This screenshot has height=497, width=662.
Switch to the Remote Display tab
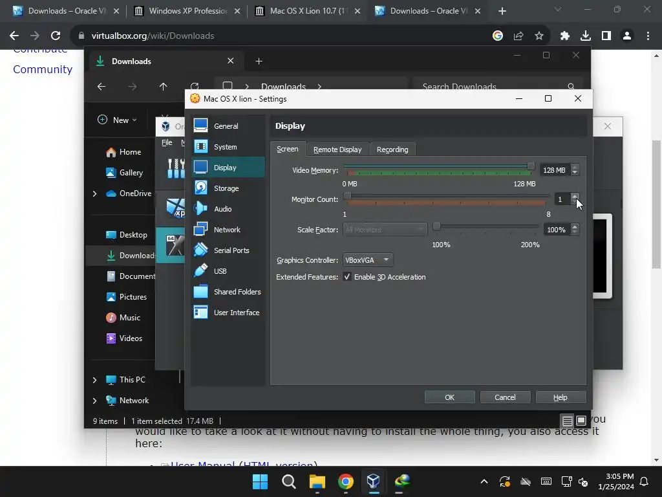pyautogui.click(x=337, y=149)
